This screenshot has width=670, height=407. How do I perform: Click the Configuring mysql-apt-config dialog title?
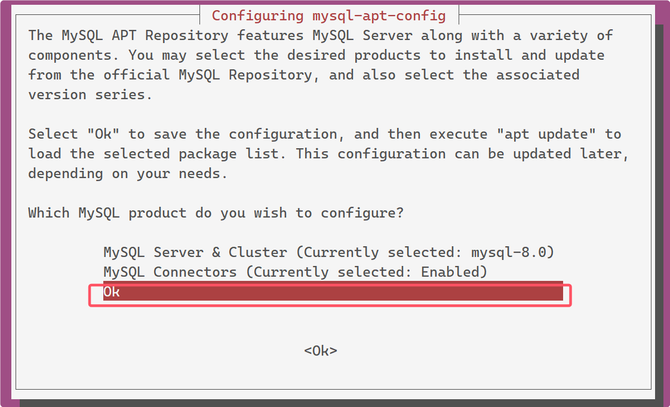pos(328,16)
